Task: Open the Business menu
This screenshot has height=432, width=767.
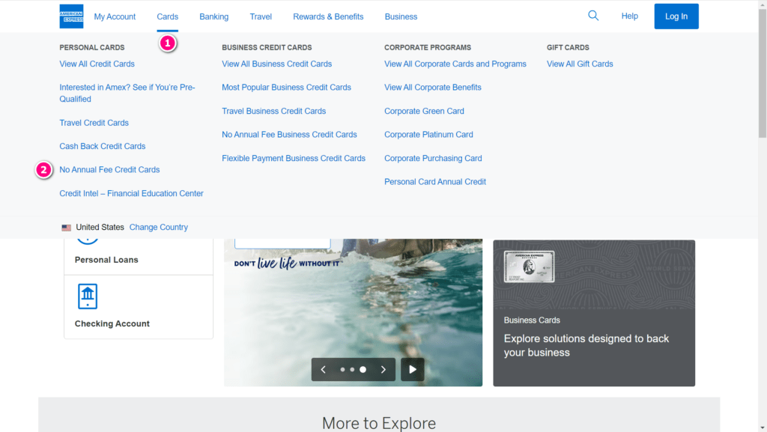Action: click(x=401, y=16)
